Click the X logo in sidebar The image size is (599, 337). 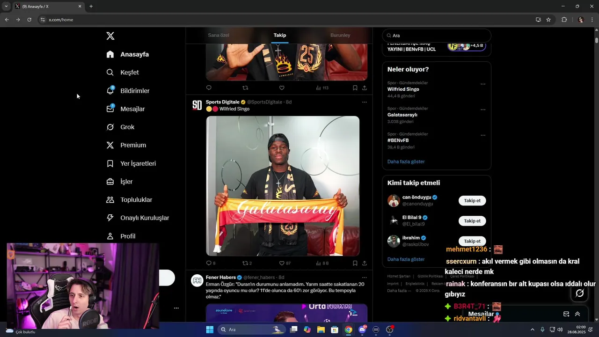coord(110,36)
